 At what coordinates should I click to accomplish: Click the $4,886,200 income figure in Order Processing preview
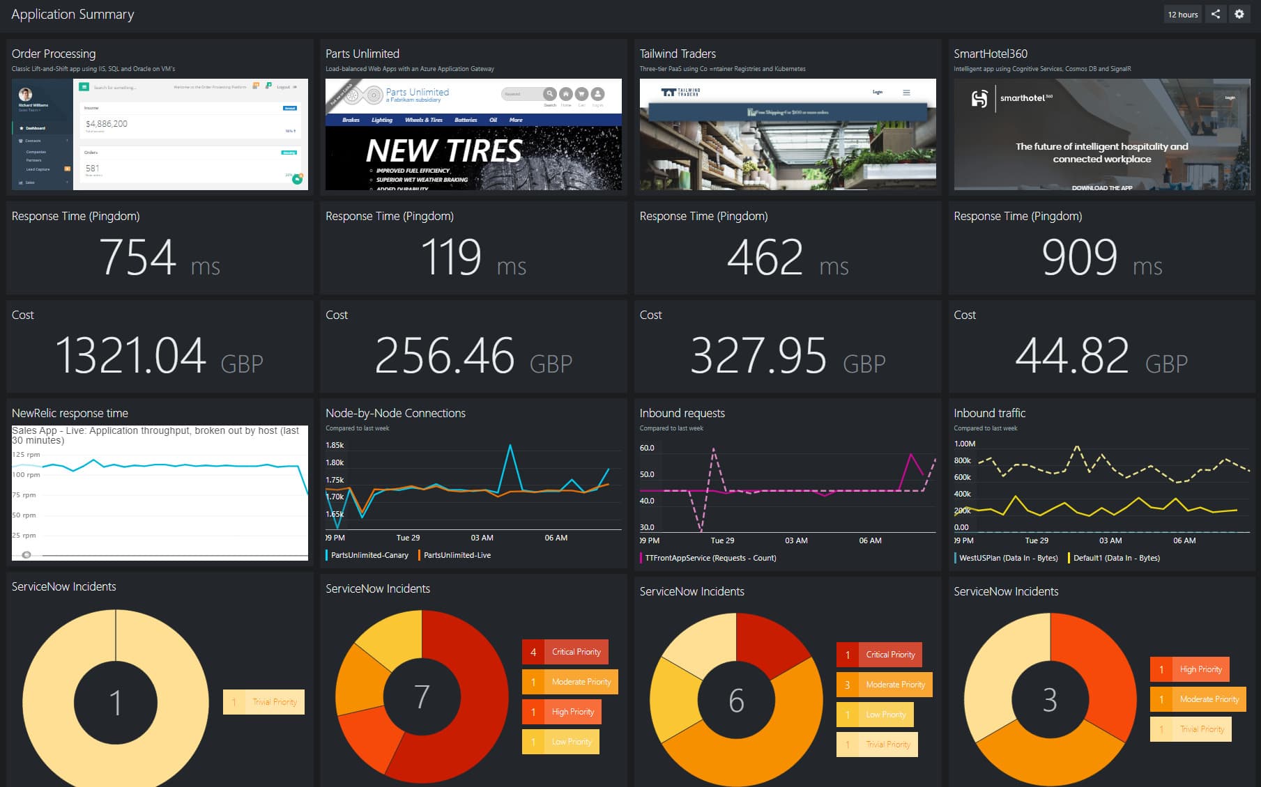[107, 124]
